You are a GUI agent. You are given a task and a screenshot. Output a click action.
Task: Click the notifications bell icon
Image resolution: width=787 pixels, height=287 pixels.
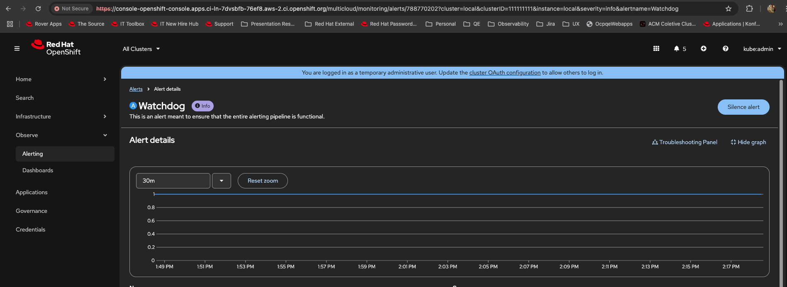677,48
